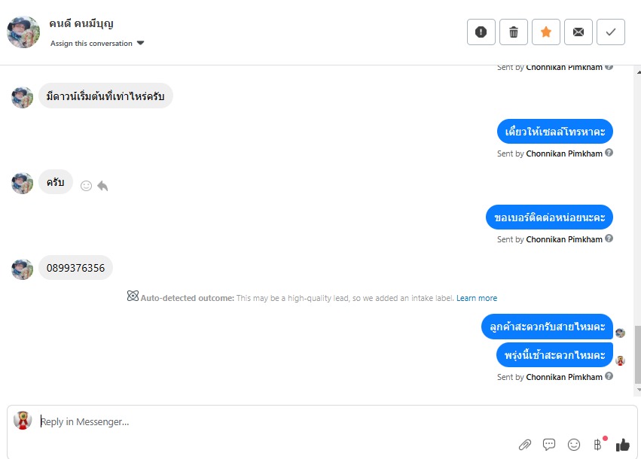Open the 'Learn more' link

477,298
